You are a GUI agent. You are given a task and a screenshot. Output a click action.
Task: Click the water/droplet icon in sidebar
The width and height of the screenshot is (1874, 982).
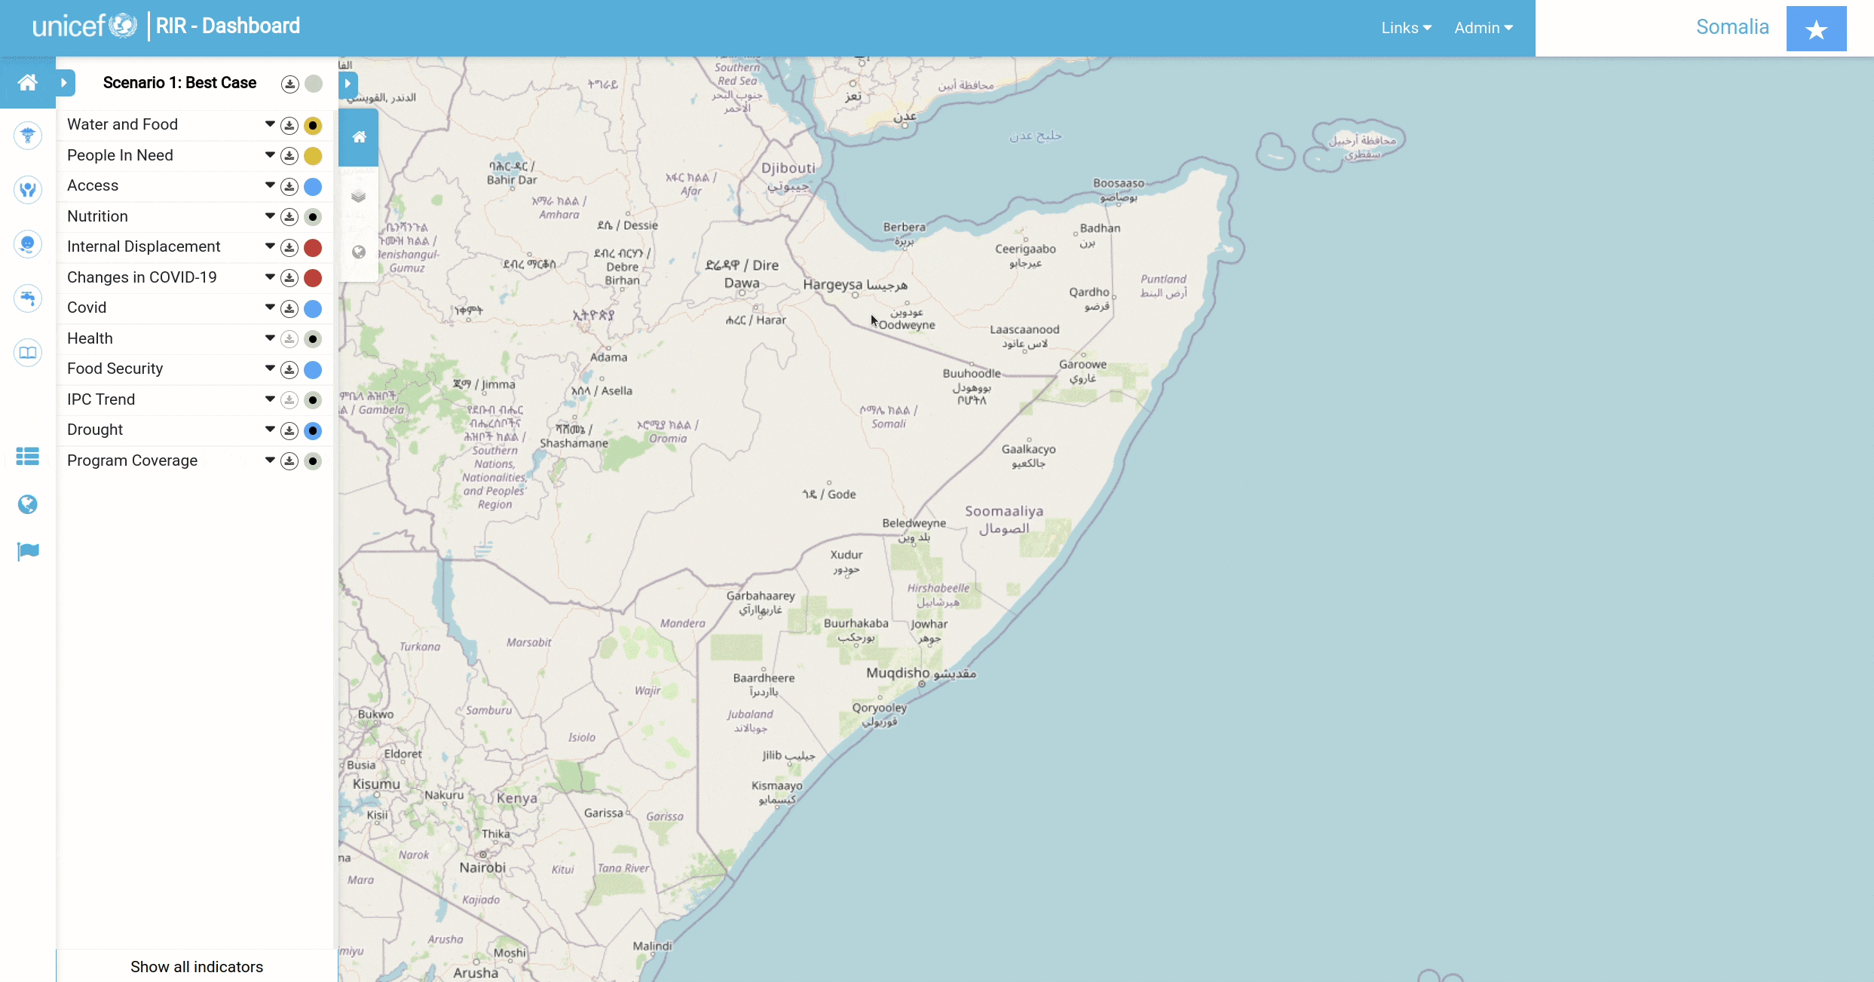click(x=27, y=298)
